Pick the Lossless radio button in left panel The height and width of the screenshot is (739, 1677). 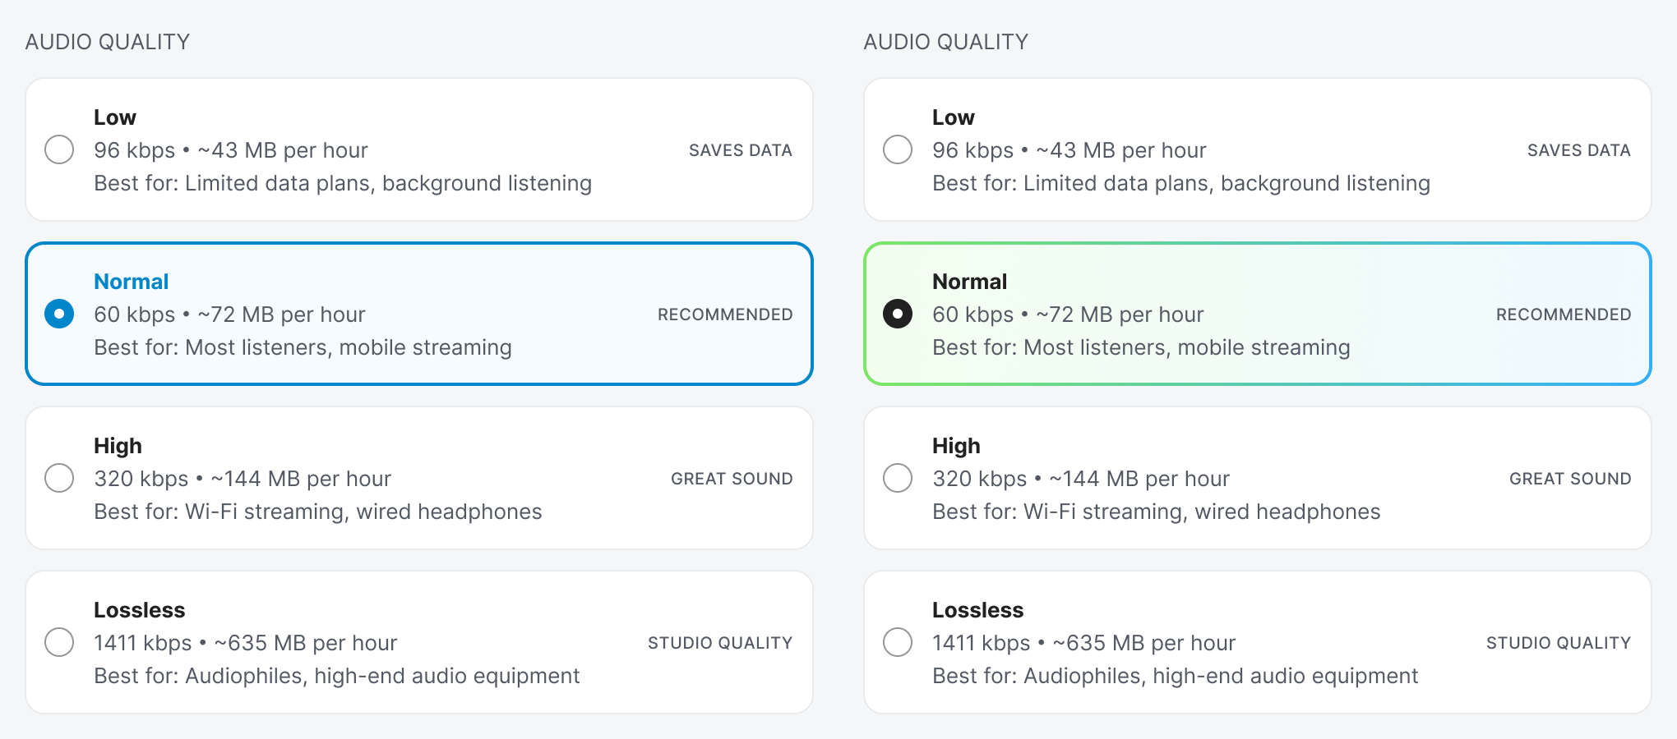pyautogui.click(x=59, y=642)
